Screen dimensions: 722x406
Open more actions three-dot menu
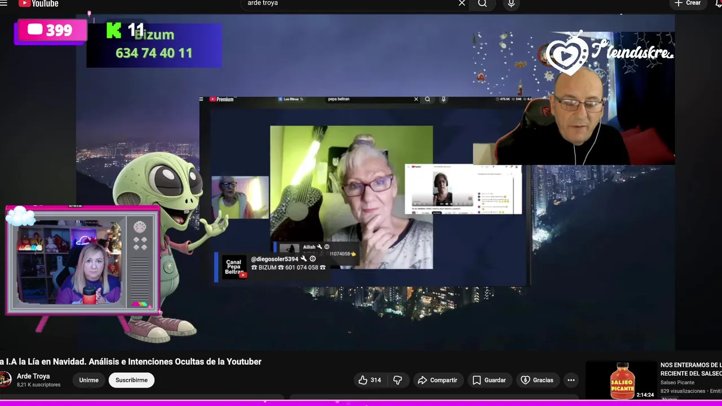click(571, 380)
